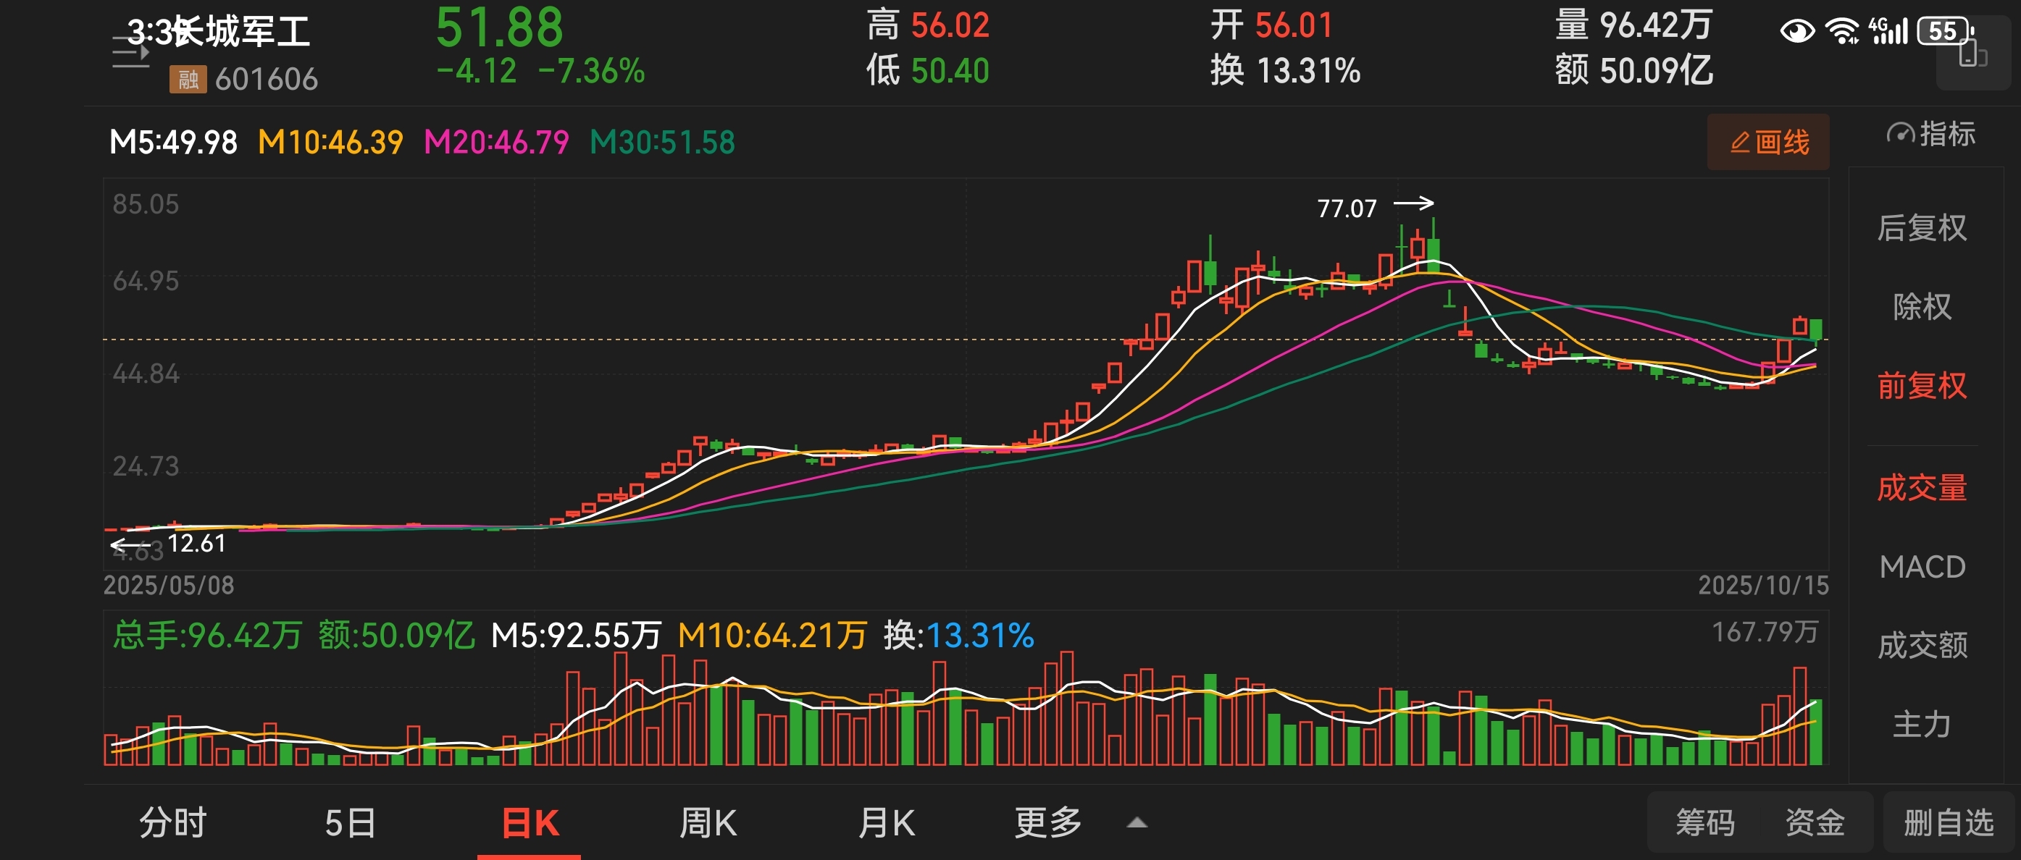2021x860 pixels.
Task: Select 后复权 price adjustment mode
Action: (x=1921, y=228)
